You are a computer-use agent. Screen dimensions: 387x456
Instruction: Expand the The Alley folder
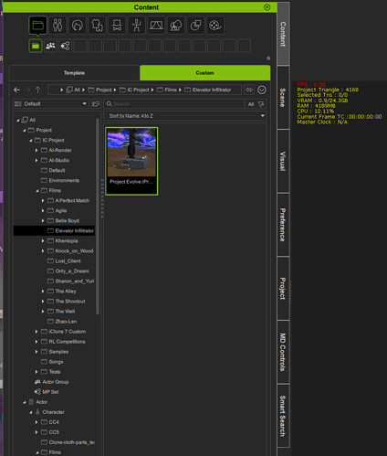click(x=43, y=292)
